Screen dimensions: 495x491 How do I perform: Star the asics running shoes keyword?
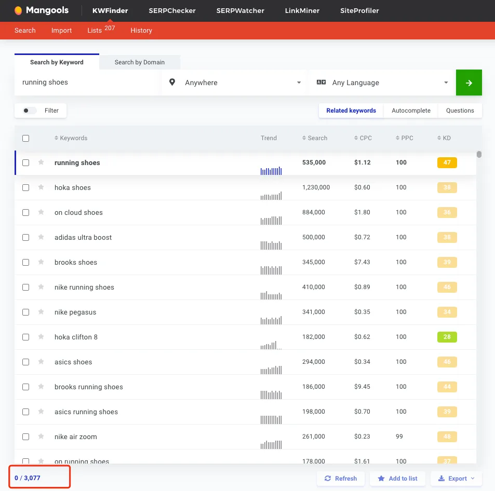pos(41,412)
